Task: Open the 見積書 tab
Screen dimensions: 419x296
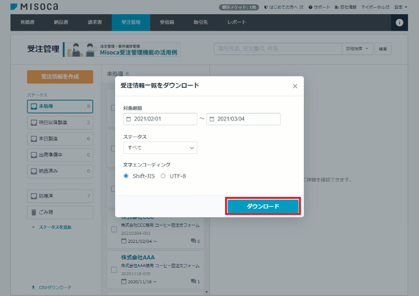Action: [27, 22]
